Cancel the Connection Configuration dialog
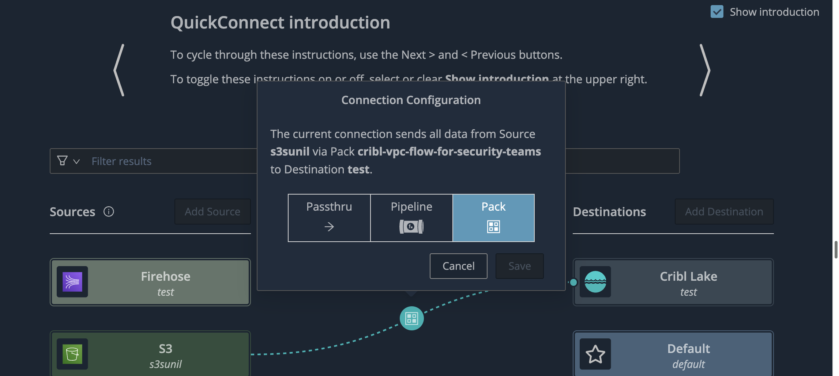The width and height of the screenshot is (839, 376). pyautogui.click(x=458, y=266)
